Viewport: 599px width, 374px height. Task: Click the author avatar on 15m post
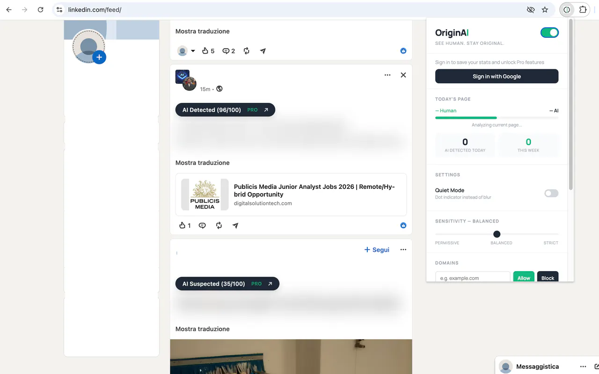click(x=189, y=84)
